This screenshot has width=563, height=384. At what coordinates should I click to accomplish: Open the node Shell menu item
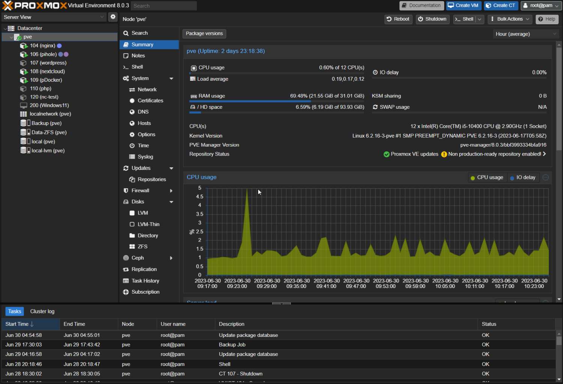click(x=149, y=67)
